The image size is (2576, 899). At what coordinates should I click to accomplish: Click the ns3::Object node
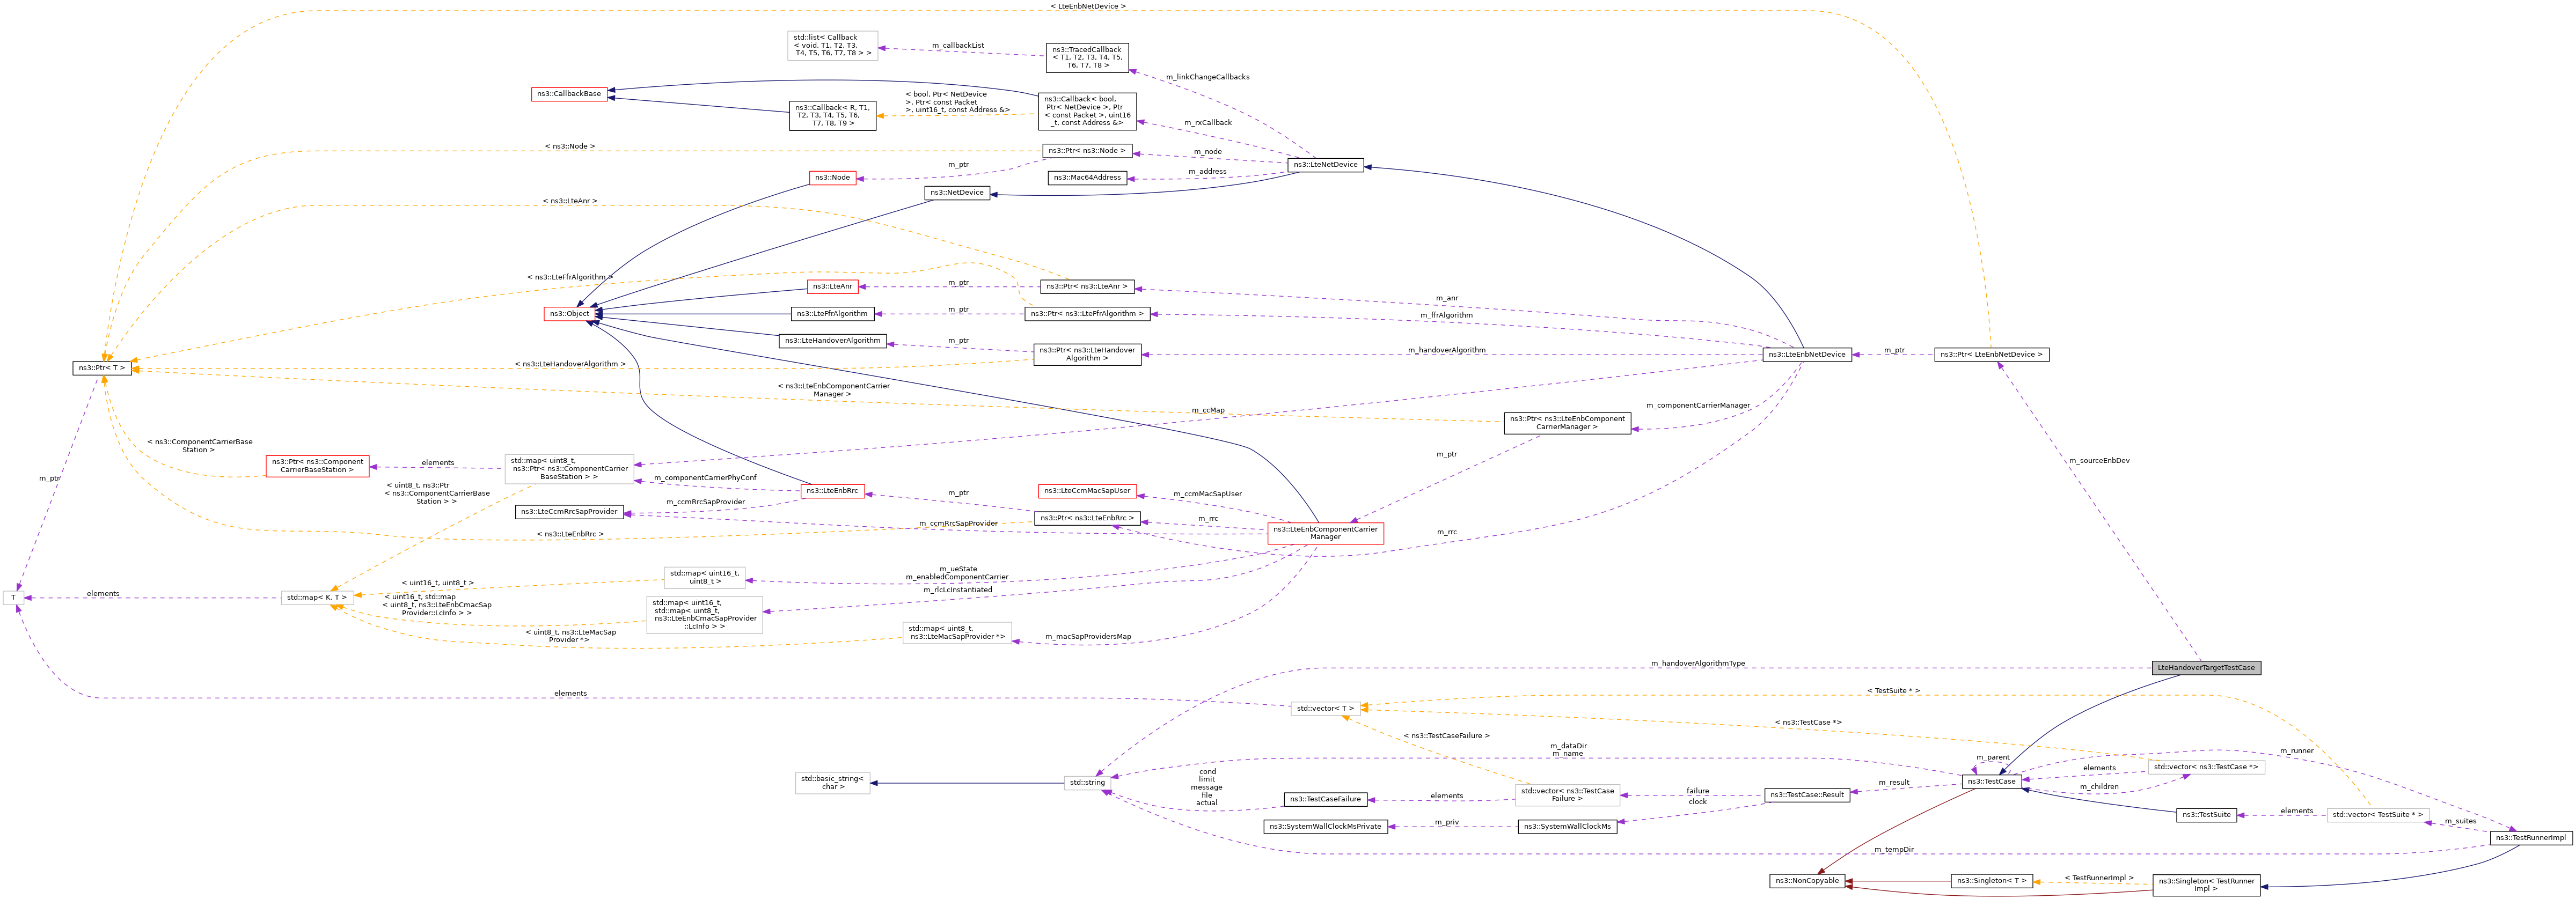[x=570, y=314]
